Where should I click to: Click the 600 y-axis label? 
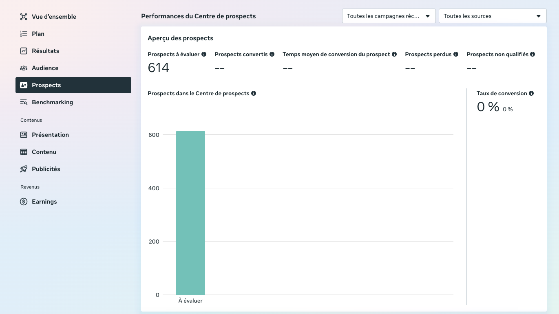154,135
